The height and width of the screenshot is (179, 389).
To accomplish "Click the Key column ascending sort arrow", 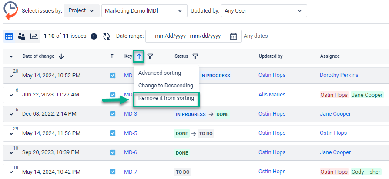I will 139,56.
